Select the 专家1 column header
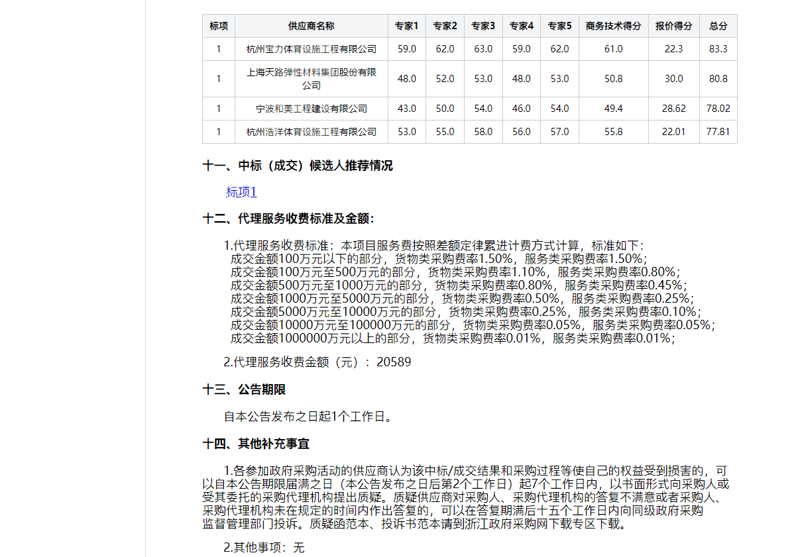This screenshot has width=794, height=557. tap(406, 26)
